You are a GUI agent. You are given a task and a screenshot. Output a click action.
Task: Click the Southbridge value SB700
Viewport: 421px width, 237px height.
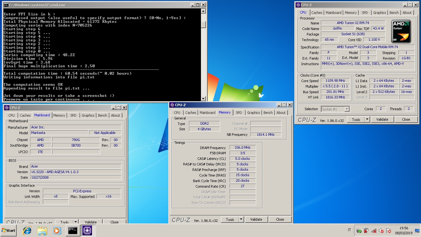76,145
